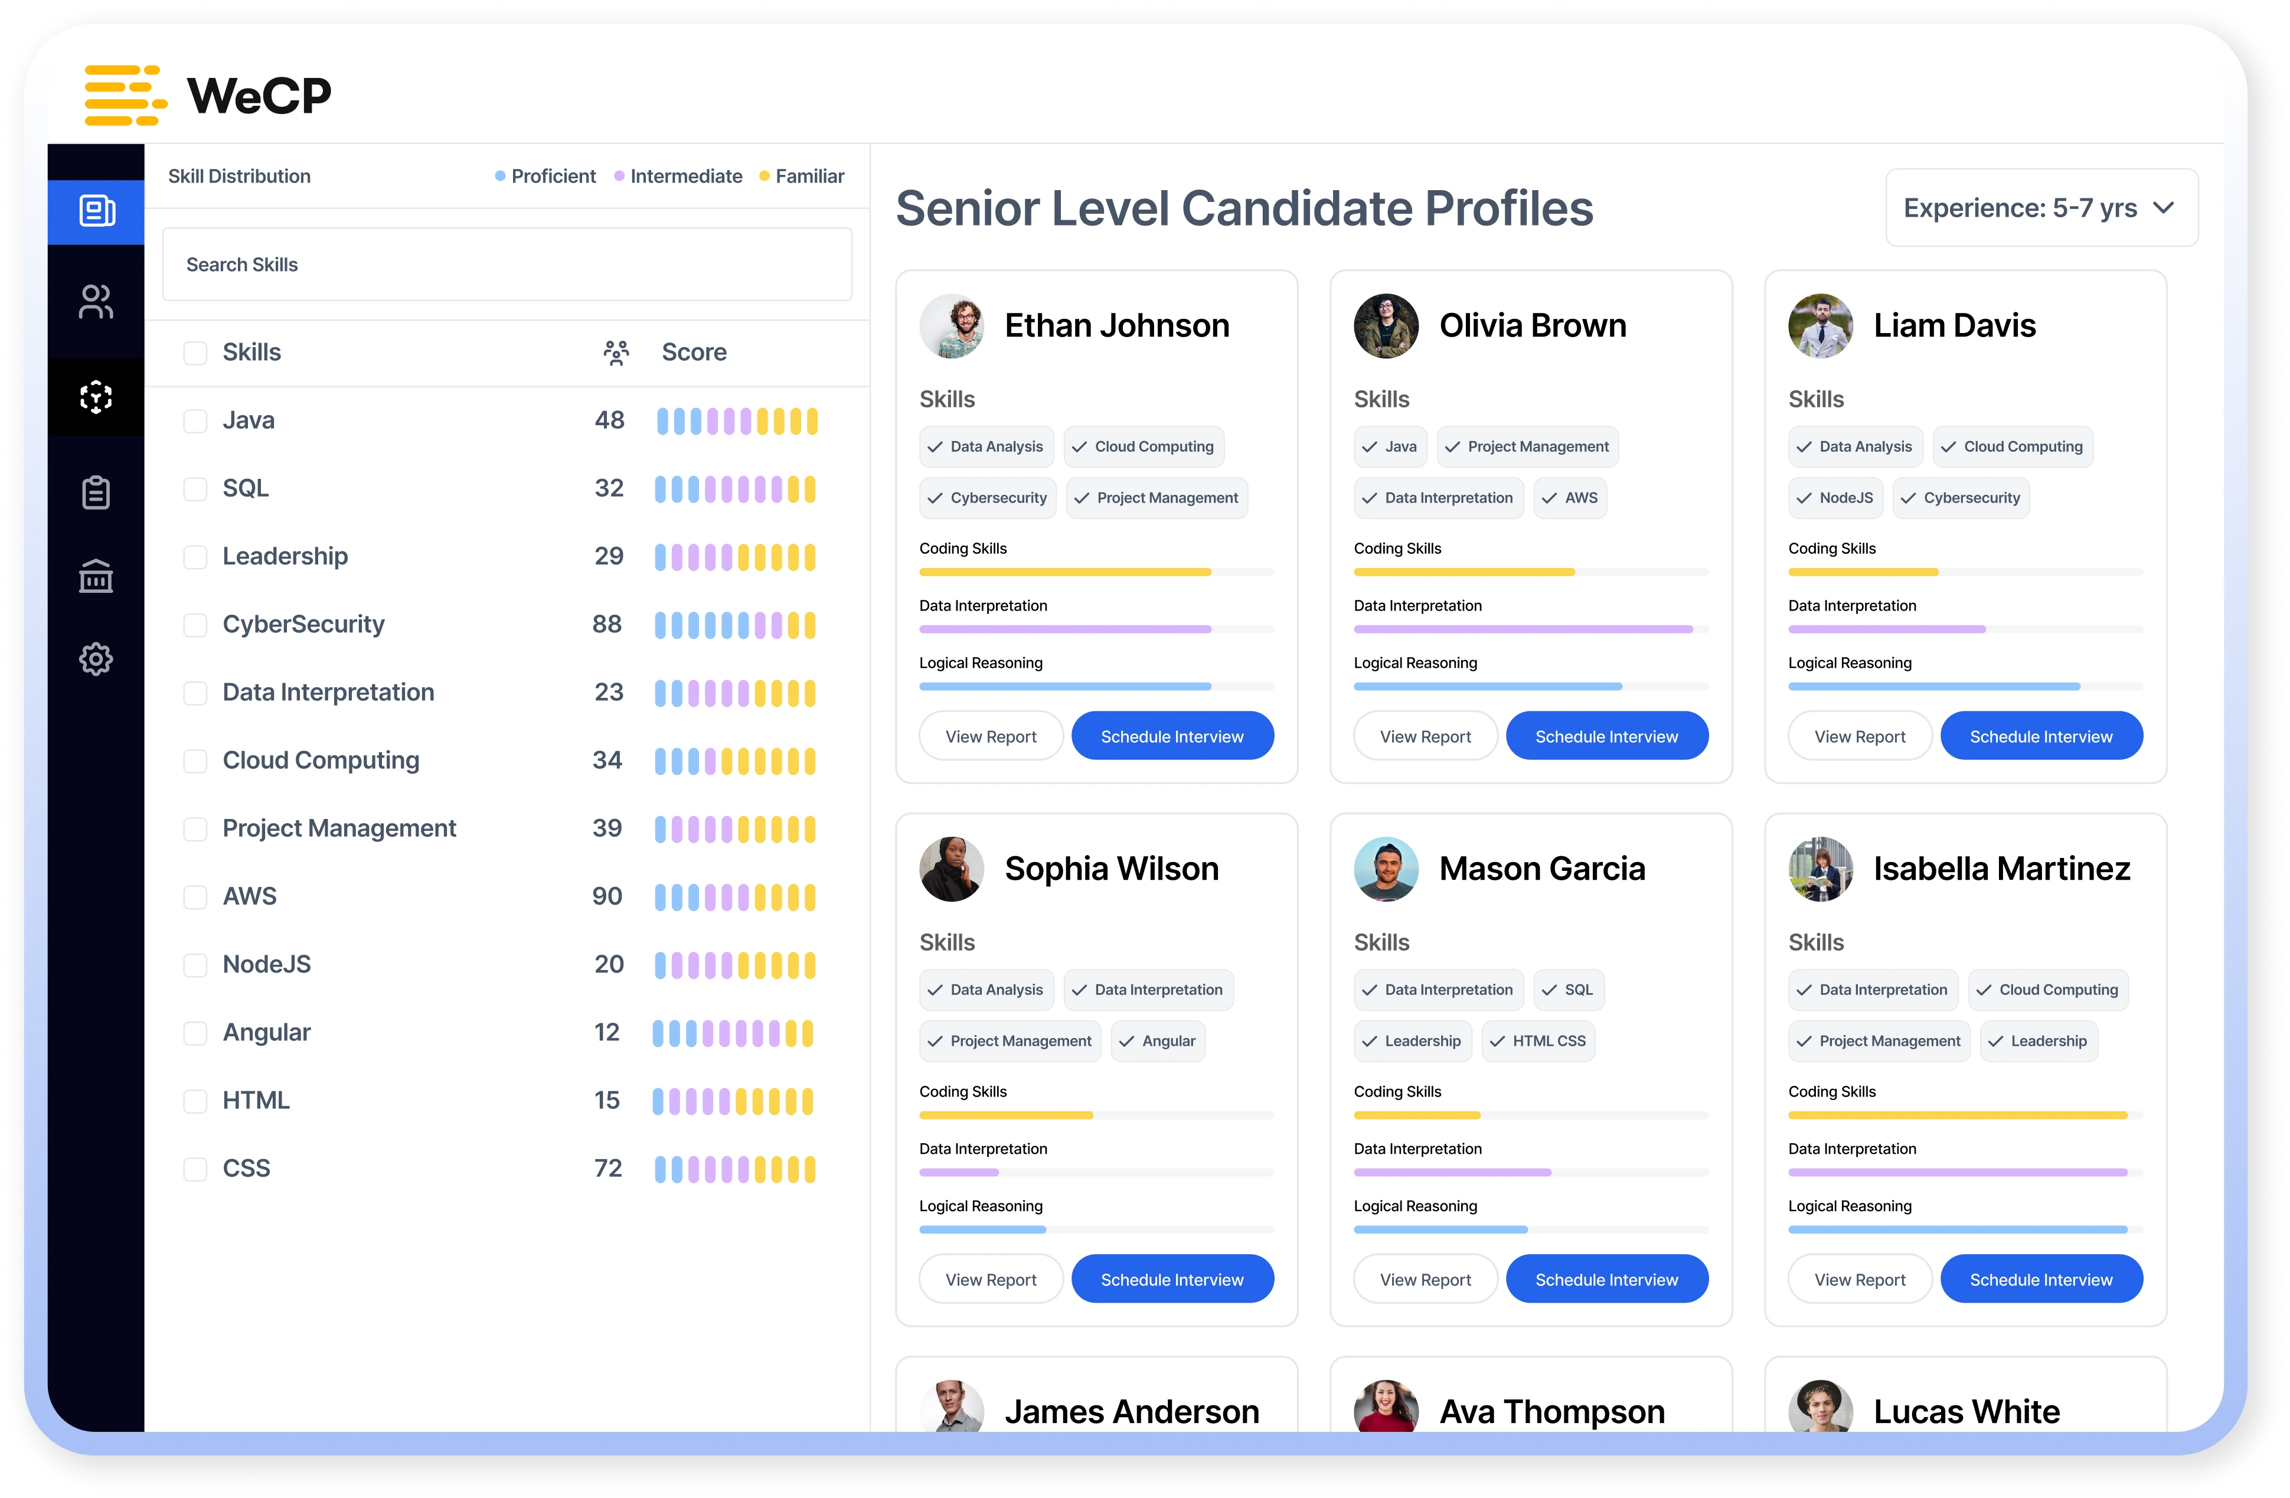
Task: View Sophia Wilson's report
Action: click(x=990, y=1280)
